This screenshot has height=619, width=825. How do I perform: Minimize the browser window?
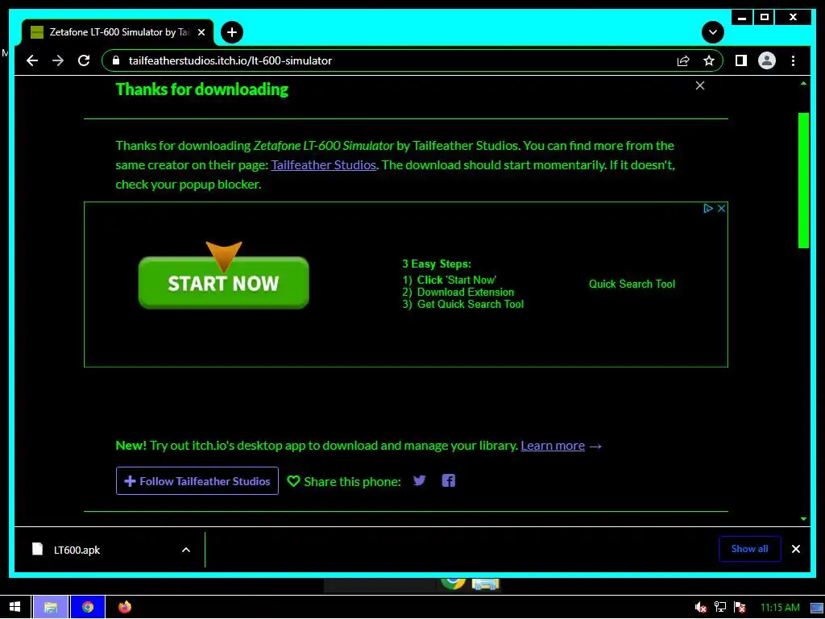(742, 18)
